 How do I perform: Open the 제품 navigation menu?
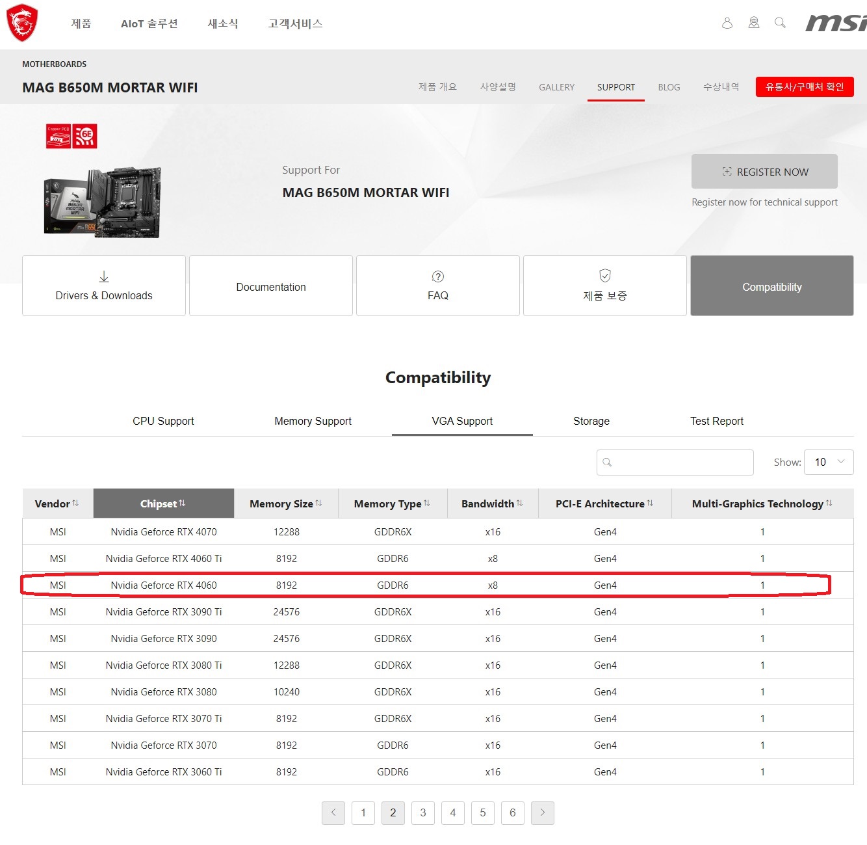(81, 23)
